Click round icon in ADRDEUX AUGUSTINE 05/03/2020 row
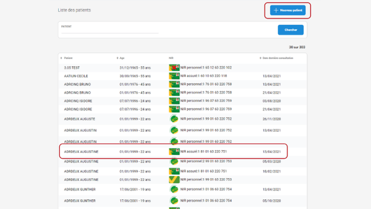 (174, 161)
